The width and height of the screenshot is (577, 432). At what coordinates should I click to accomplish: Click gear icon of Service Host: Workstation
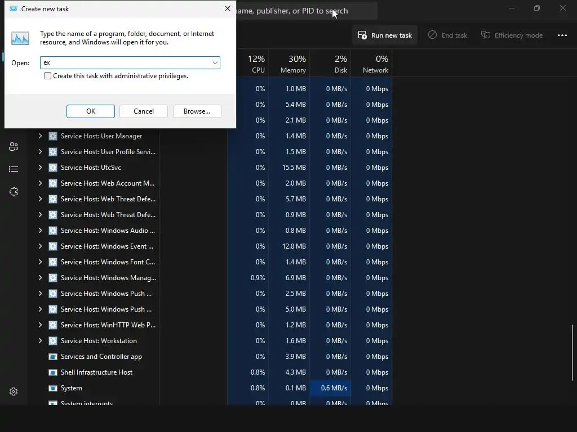click(53, 341)
